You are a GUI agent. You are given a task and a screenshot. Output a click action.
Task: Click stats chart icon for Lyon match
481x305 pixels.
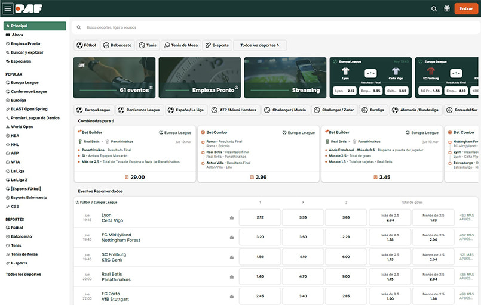coord(232,218)
